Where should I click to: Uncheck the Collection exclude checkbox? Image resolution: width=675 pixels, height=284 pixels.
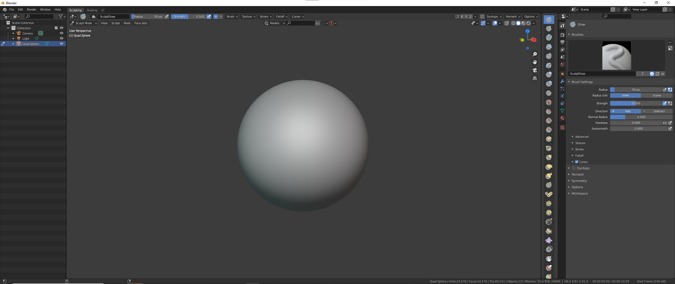point(56,28)
